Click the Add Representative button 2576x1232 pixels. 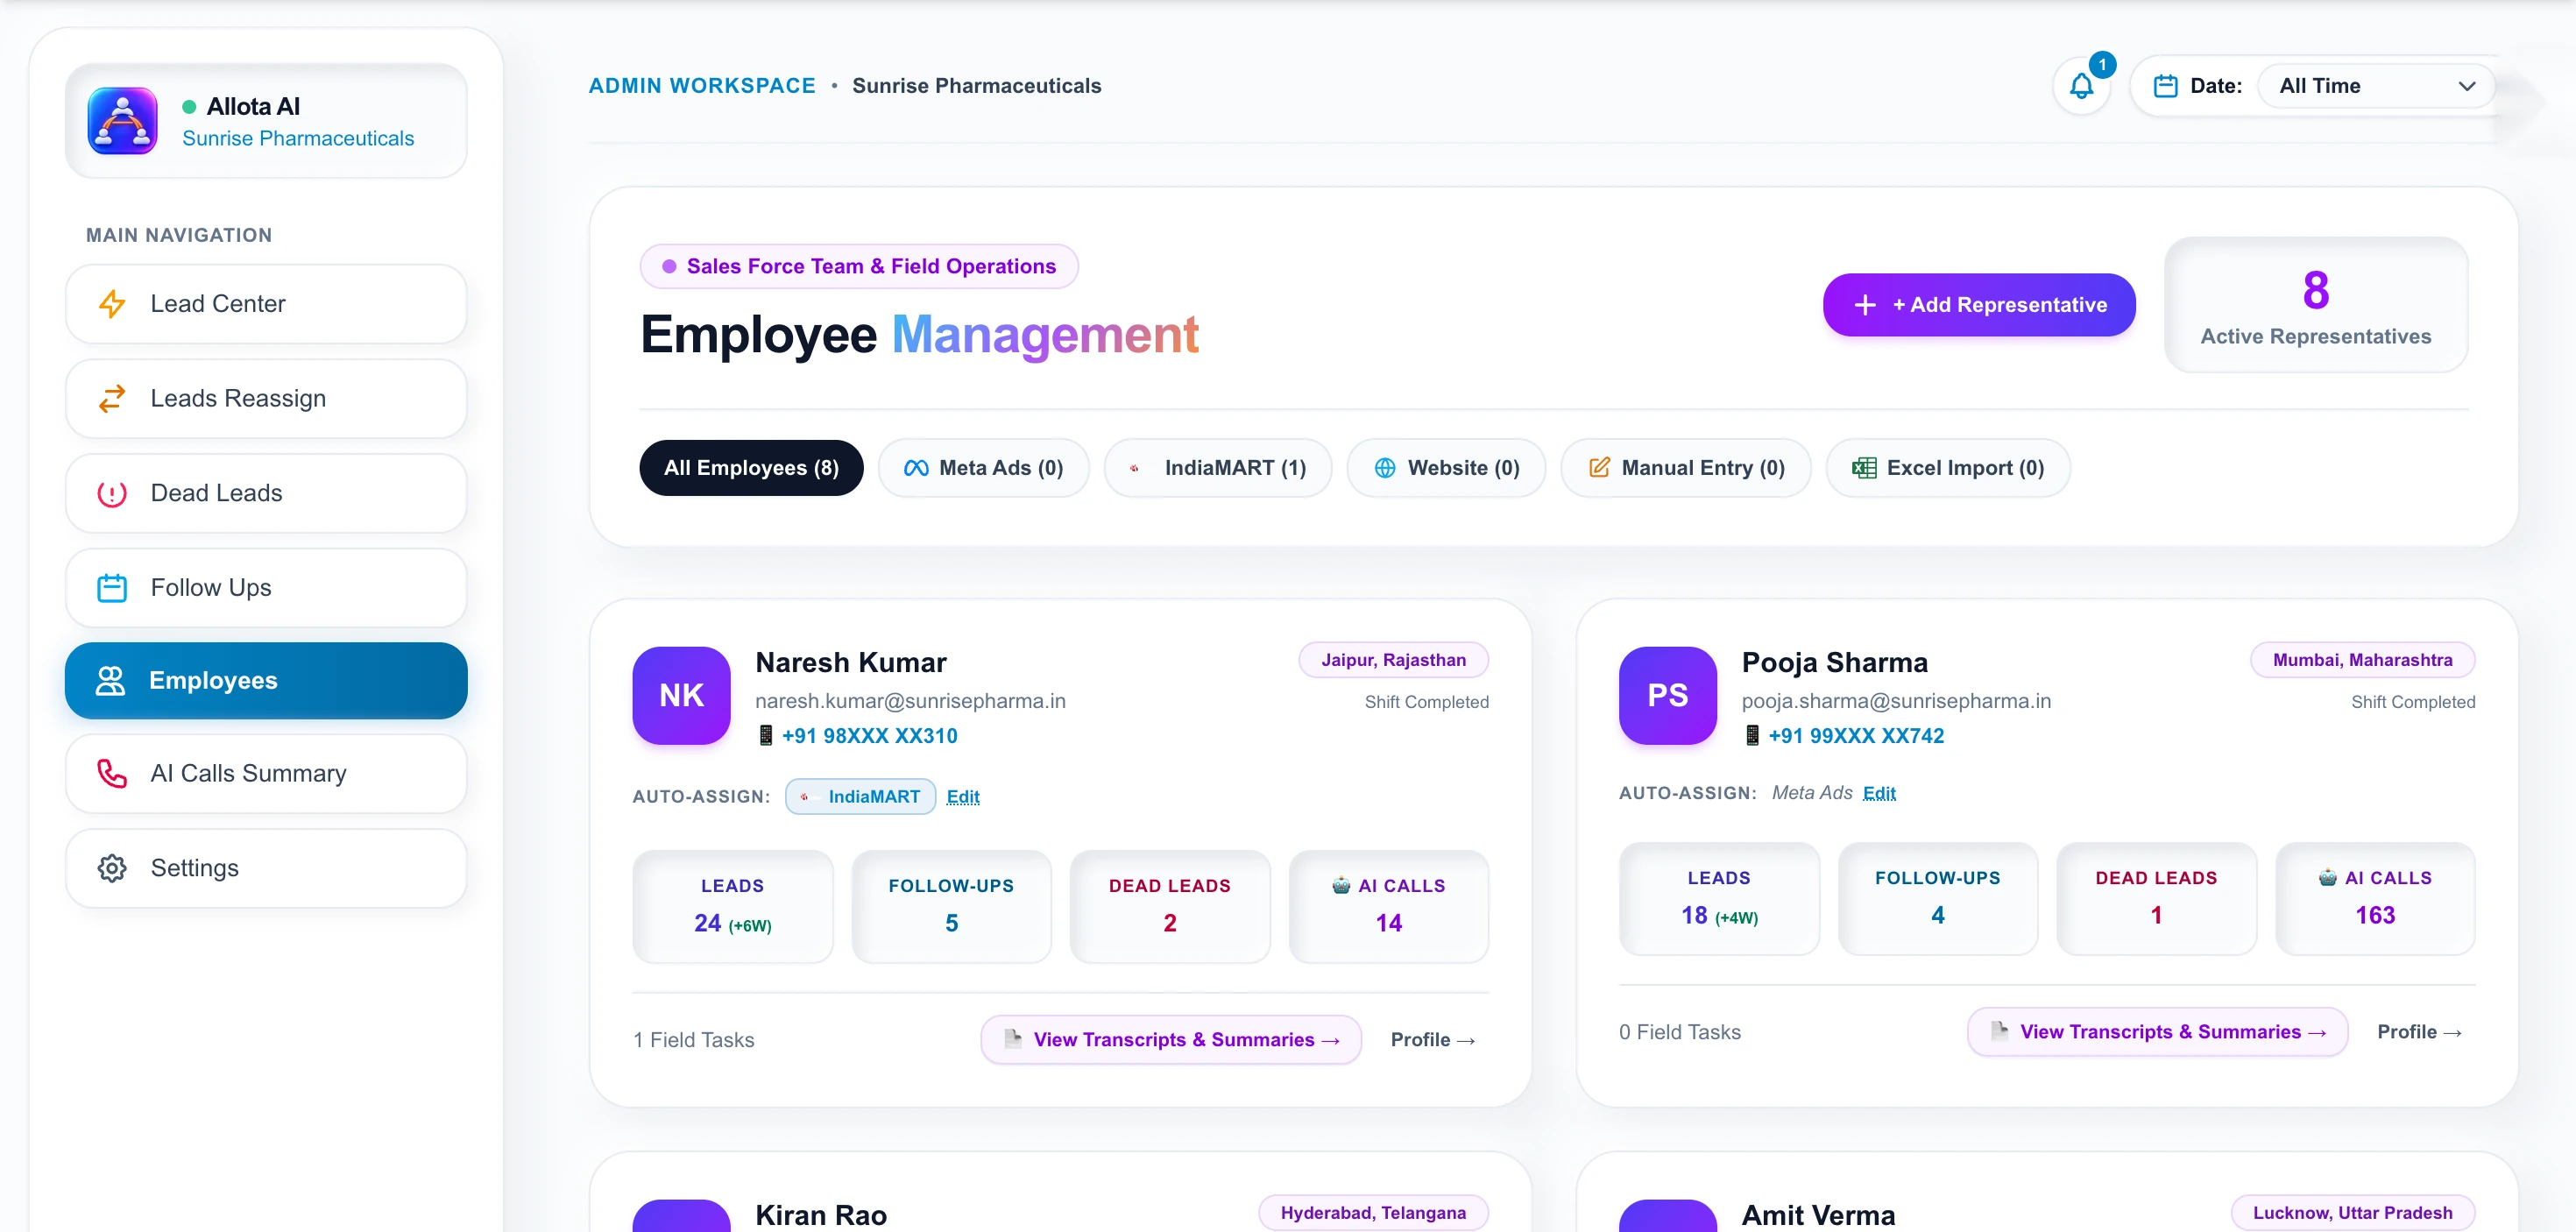pos(1978,305)
